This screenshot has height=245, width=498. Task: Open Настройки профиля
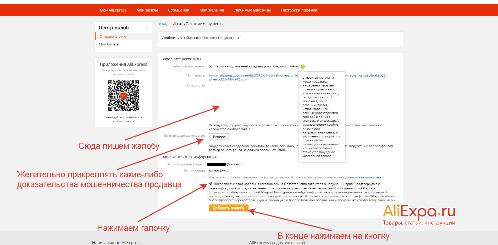[x=299, y=10]
